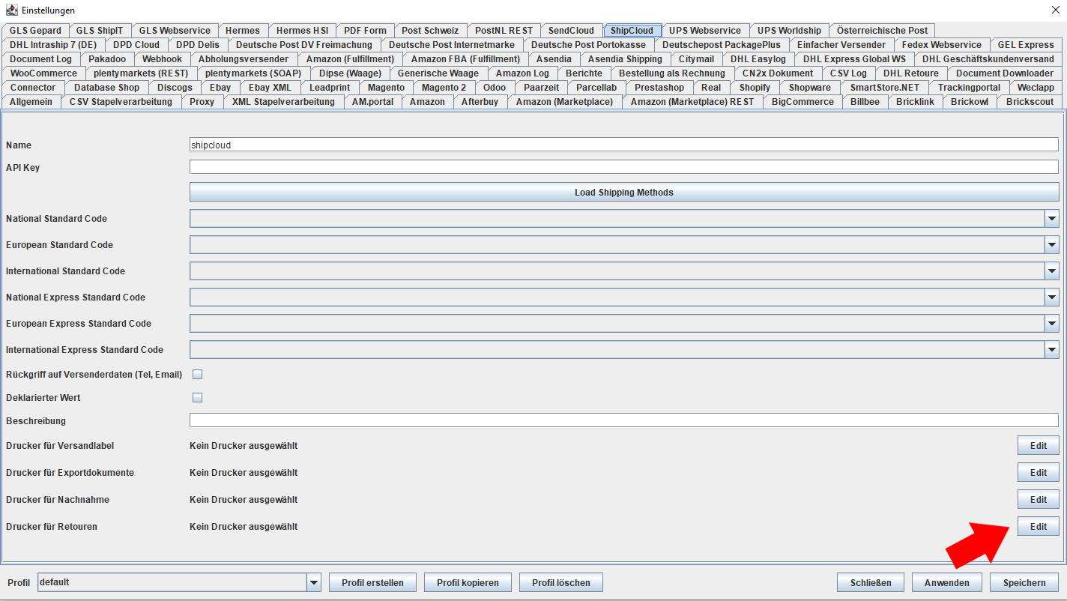1067x601 pixels.
Task: Open the Proxy tab
Action: [x=202, y=102]
